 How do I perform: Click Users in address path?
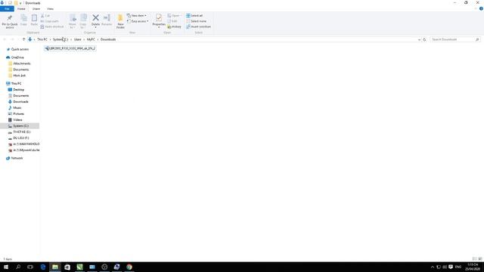[x=77, y=39]
